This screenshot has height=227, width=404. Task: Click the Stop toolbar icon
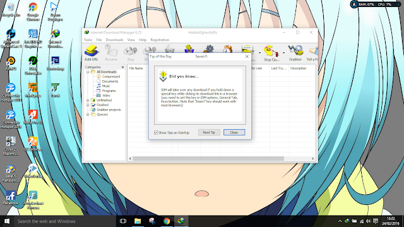pyautogui.click(x=131, y=53)
